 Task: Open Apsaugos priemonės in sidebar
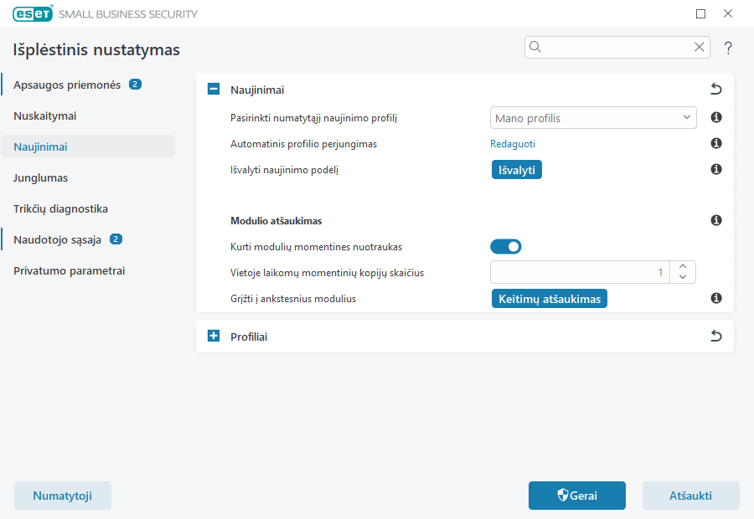pyautogui.click(x=67, y=85)
